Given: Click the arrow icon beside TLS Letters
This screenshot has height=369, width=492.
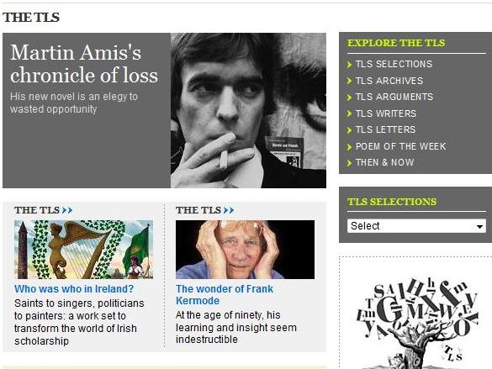Looking at the screenshot, I should click(350, 129).
